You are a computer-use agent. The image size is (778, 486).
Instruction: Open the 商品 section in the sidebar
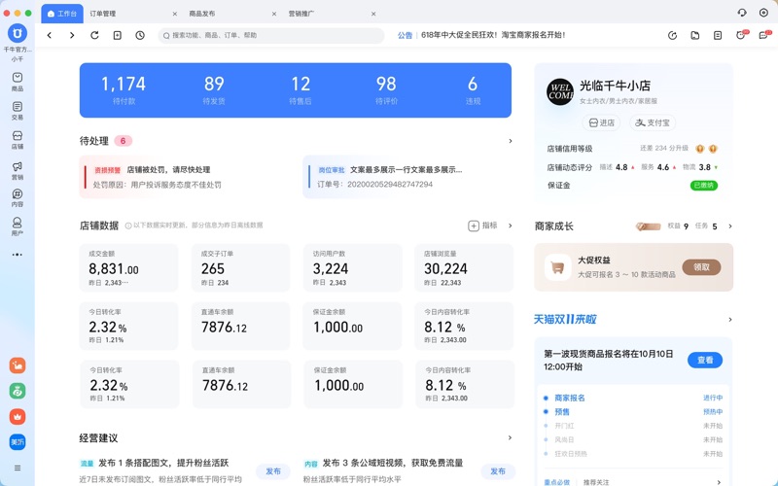point(18,82)
